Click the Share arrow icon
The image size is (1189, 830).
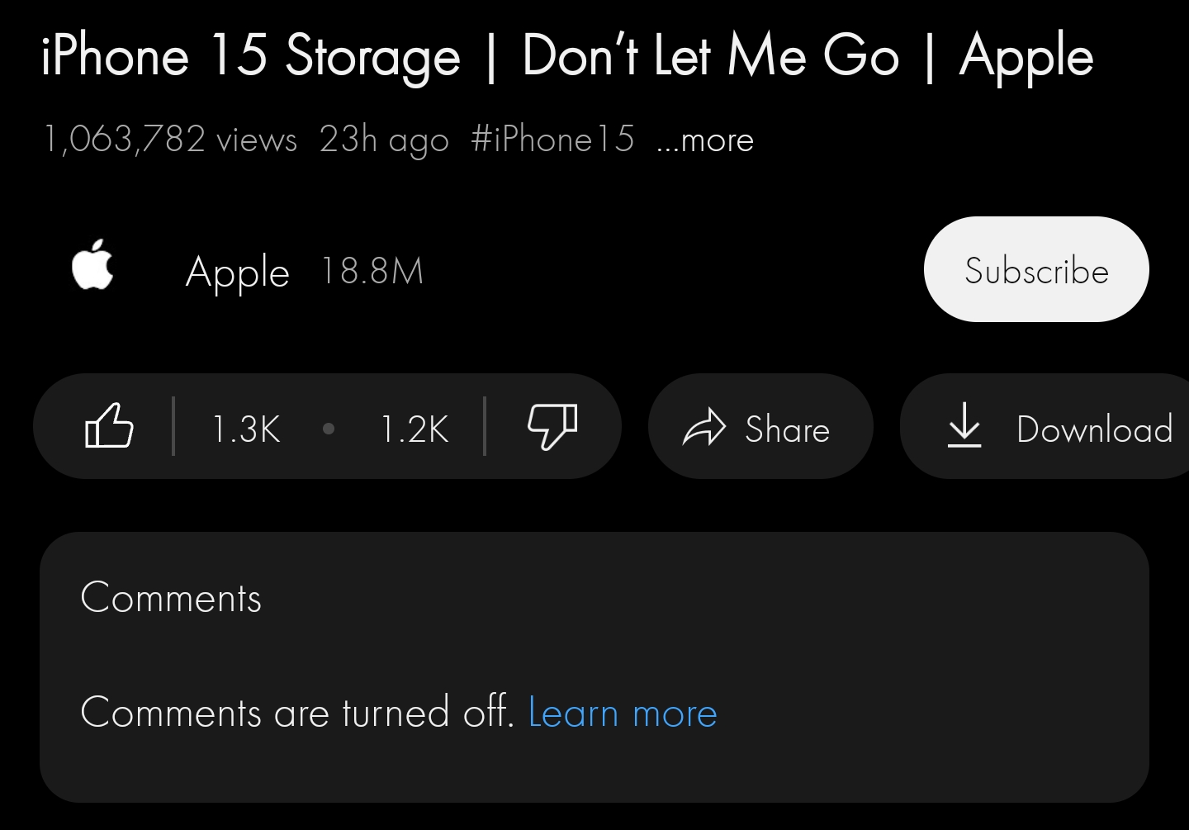pyautogui.click(x=703, y=428)
